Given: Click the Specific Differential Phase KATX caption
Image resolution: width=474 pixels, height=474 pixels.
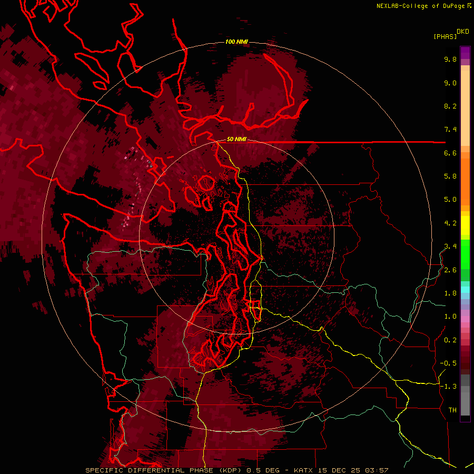Looking at the screenshot, I should (x=237, y=470).
